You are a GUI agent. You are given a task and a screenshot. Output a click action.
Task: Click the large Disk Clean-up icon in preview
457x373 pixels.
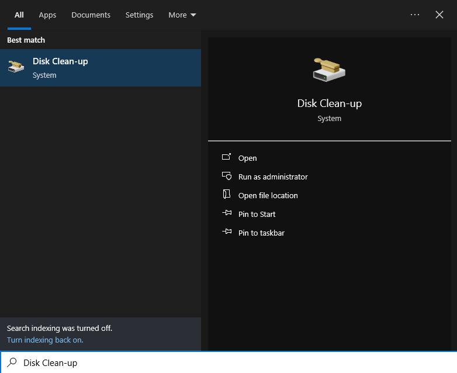coord(329,70)
